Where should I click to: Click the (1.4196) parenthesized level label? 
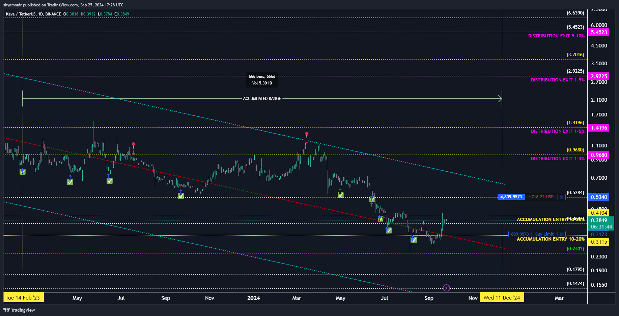click(575, 123)
